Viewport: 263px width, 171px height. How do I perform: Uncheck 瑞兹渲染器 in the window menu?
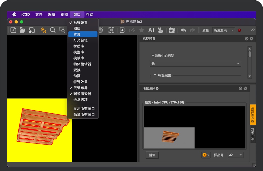(x=82, y=94)
